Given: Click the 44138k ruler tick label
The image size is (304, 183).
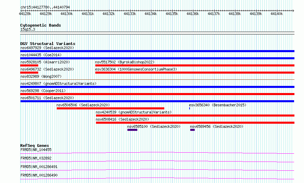Looking at the screenshot, I should pyautogui.click(x=235, y=14).
